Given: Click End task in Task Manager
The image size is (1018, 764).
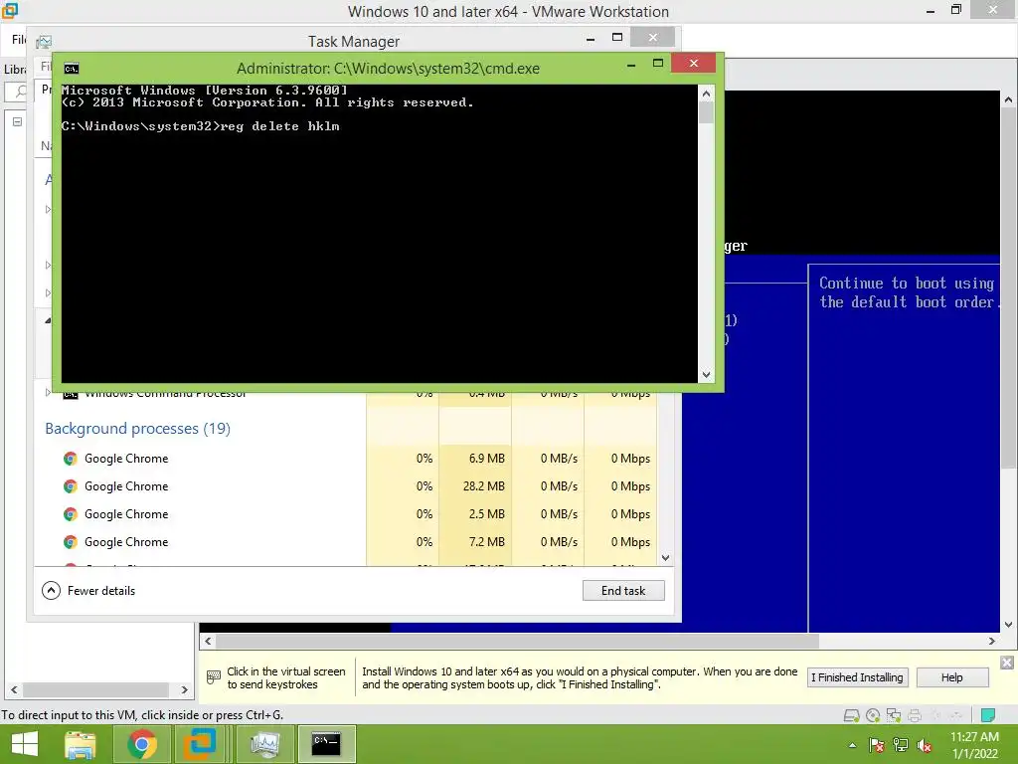Looking at the screenshot, I should coord(623,591).
